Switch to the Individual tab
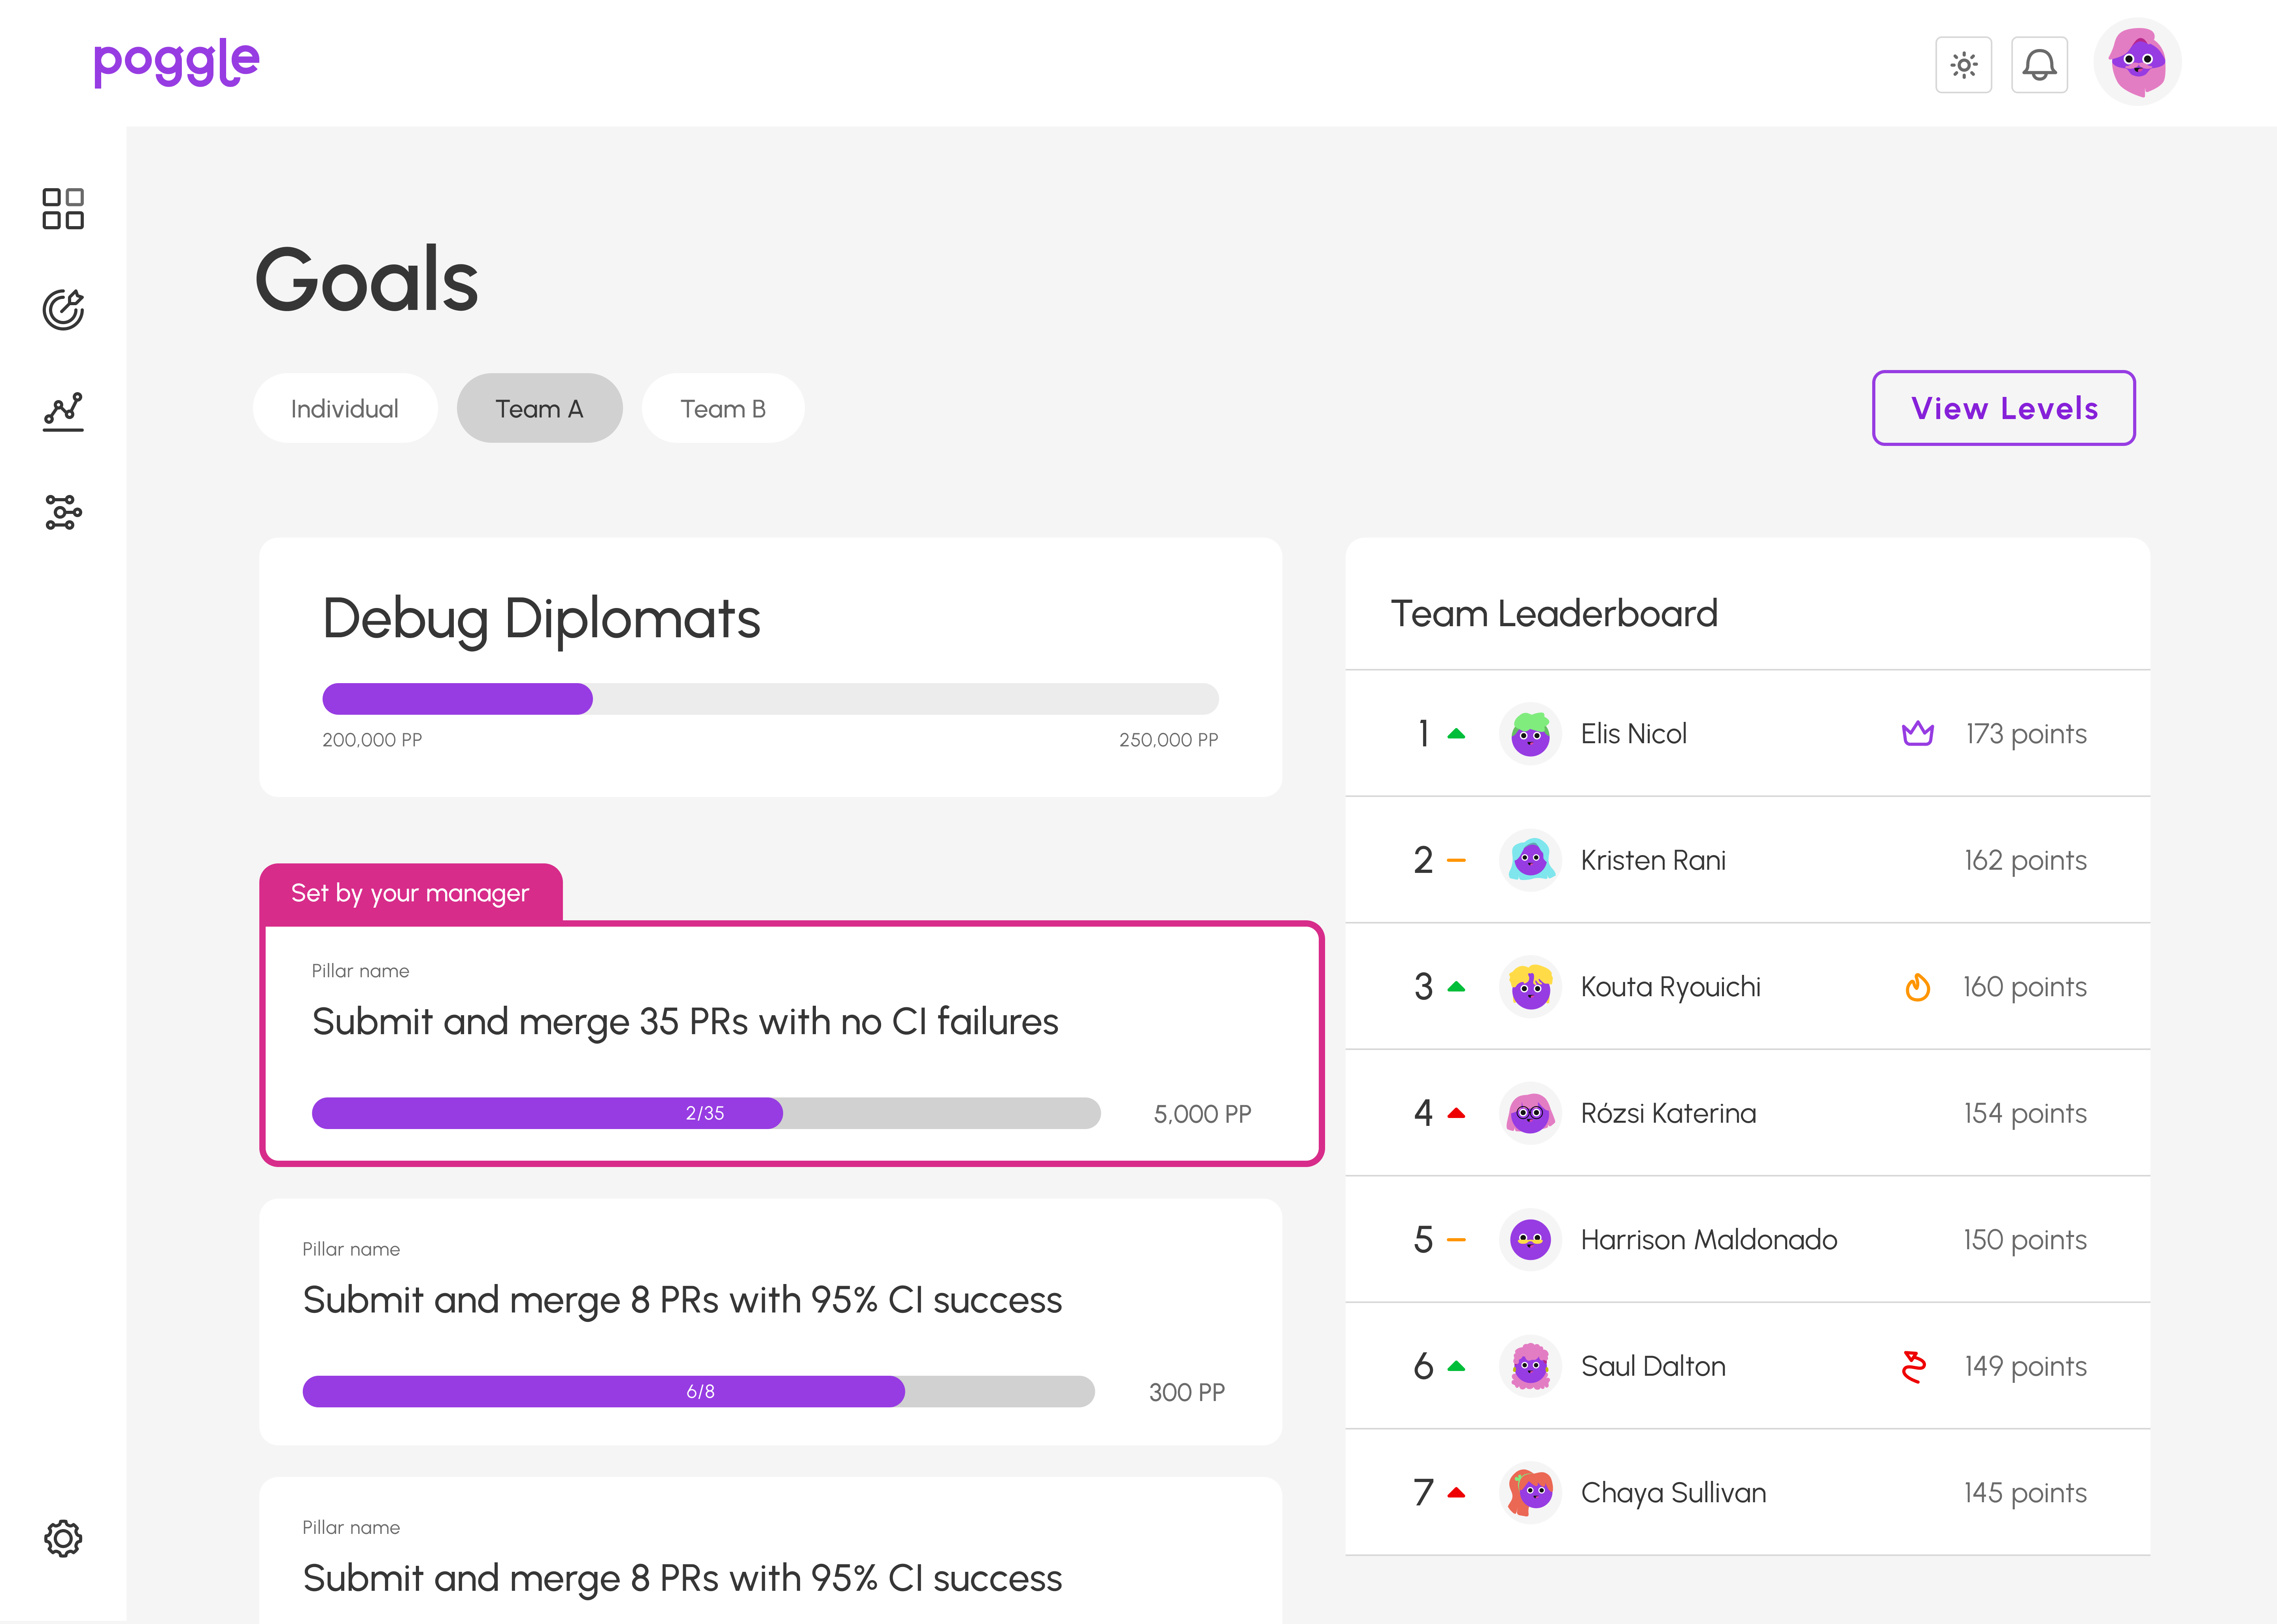Screen dimensions: 2277x1624 click(344, 408)
